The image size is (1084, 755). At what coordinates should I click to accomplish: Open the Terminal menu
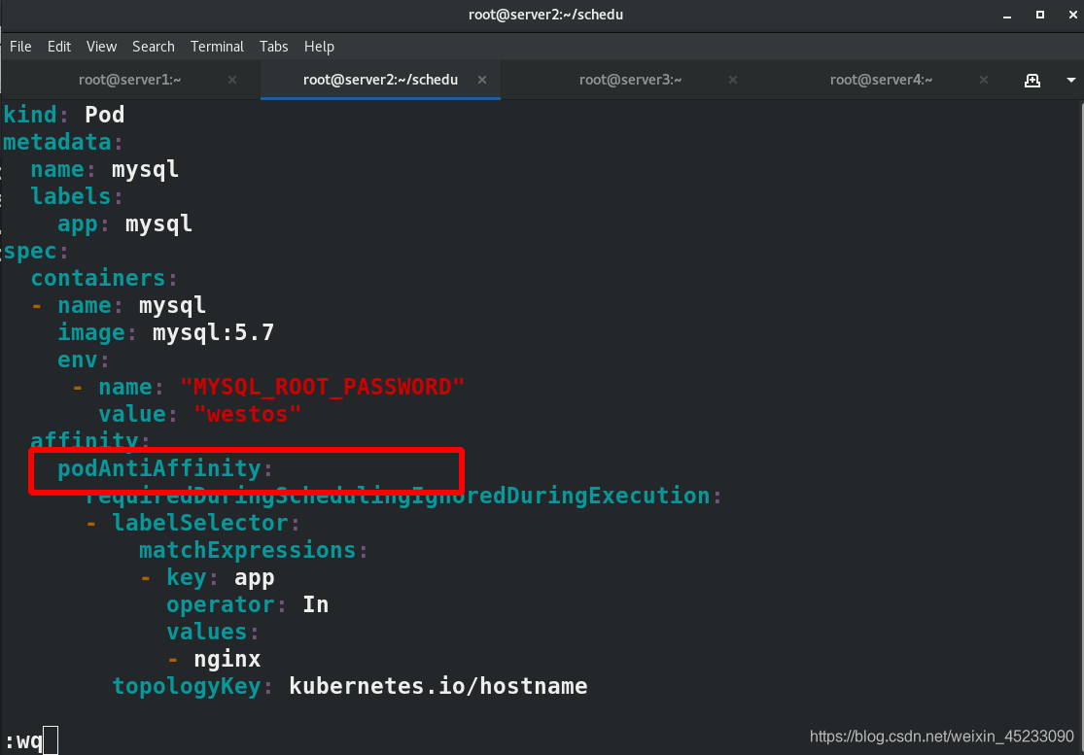pos(217,47)
